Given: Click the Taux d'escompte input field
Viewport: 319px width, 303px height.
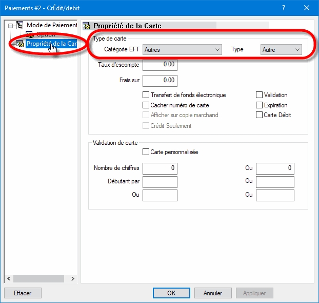Looking at the screenshot, I should click(x=159, y=65).
